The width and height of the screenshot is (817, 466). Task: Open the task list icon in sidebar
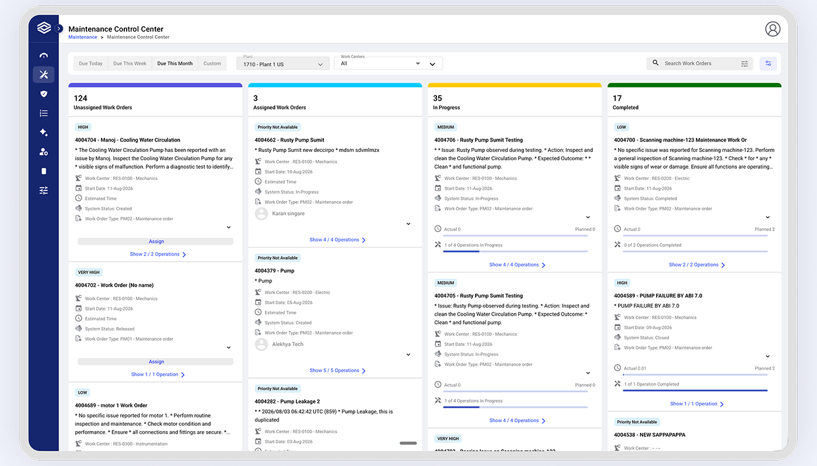pyautogui.click(x=44, y=113)
